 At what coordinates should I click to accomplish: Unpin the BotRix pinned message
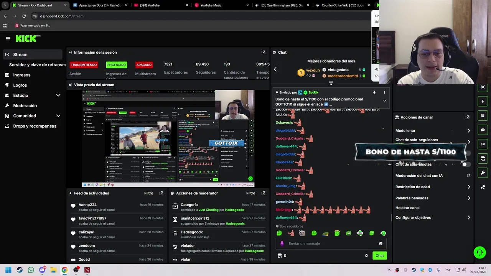tap(374, 92)
